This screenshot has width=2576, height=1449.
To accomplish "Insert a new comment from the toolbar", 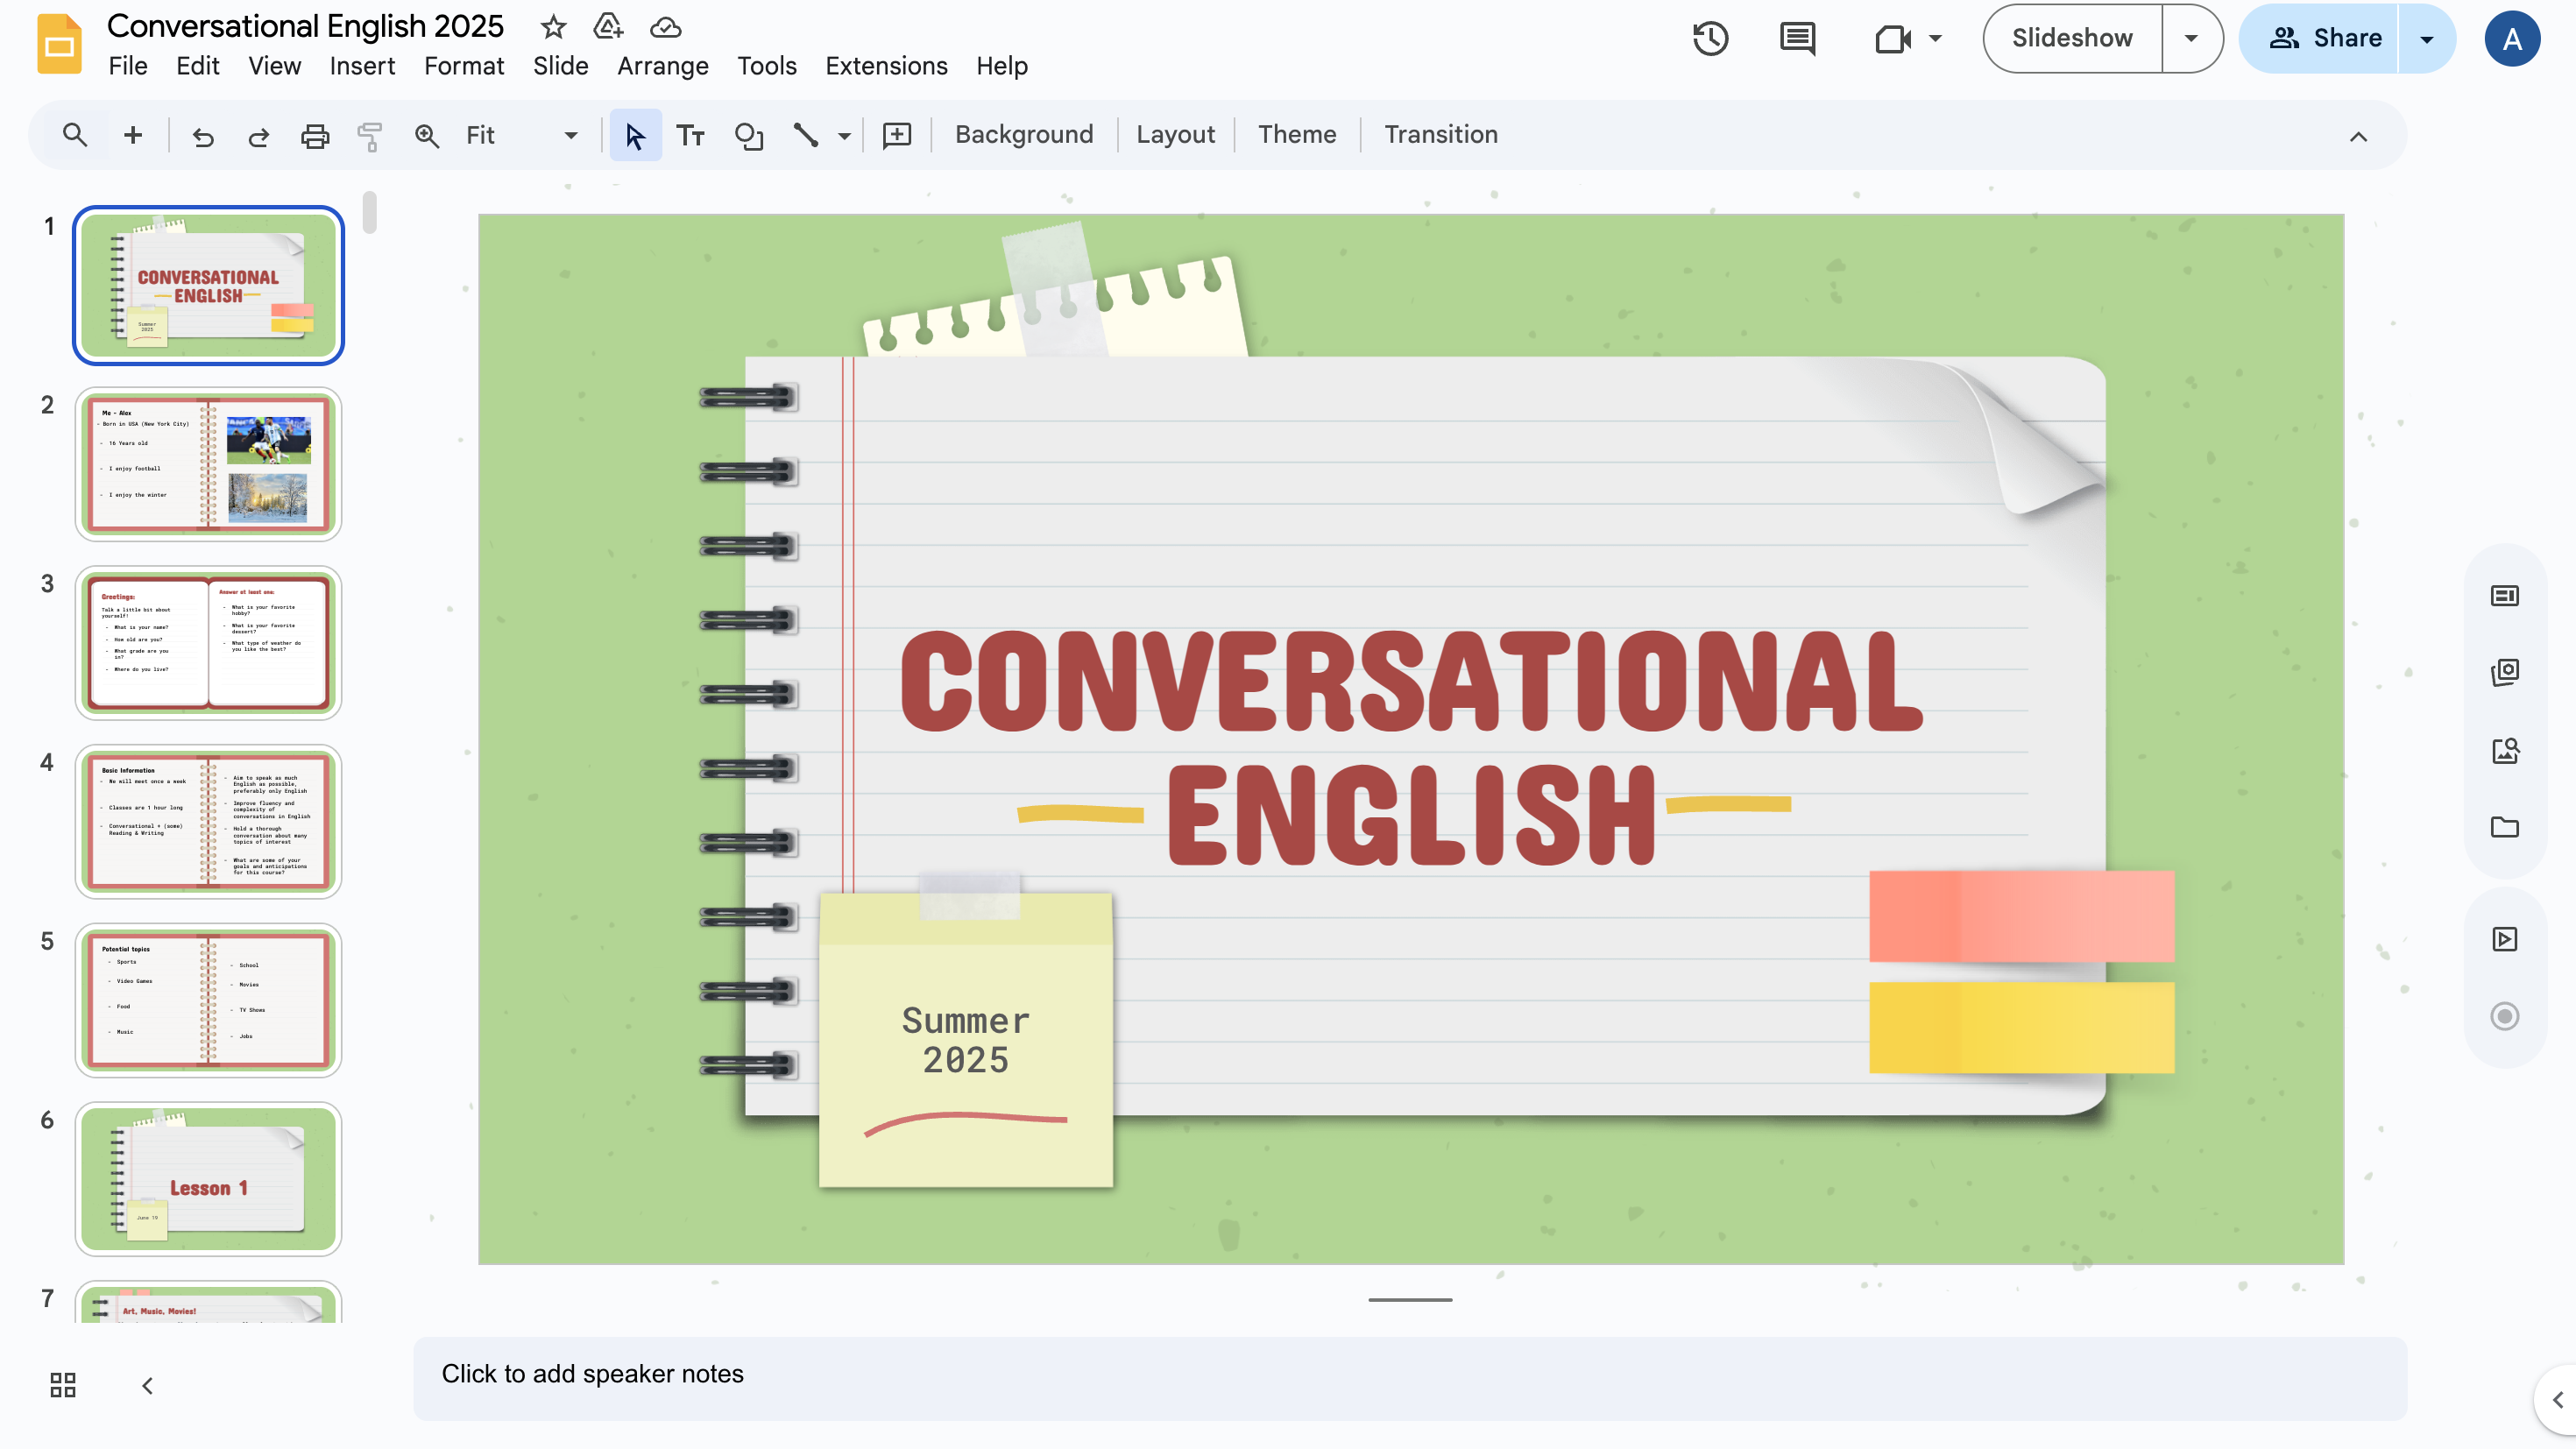I will 896,134.
